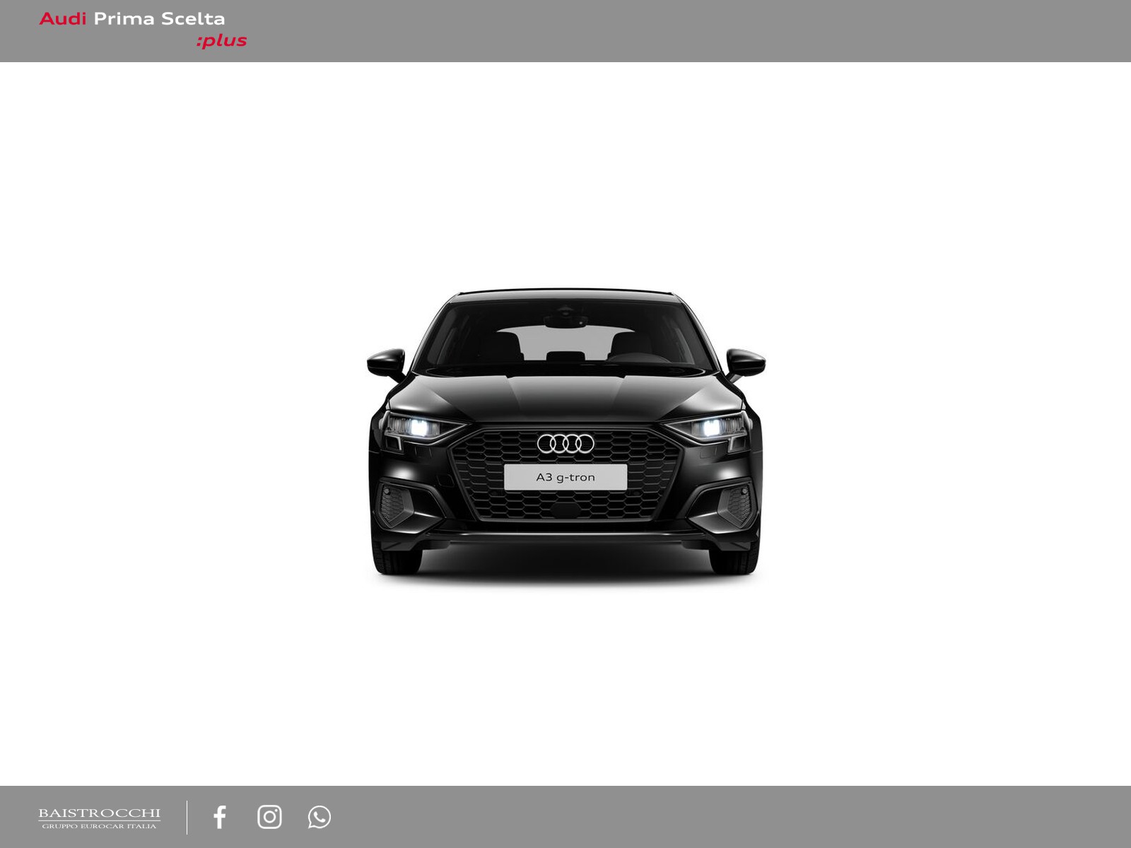Image resolution: width=1131 pixels, height=848 pixels.
Task: Click the Baistrocchi Gruppo Eurocar Italia logo
Action: (99, 818)
